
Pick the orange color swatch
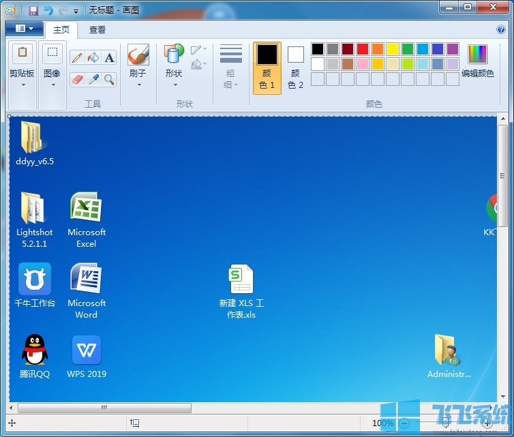coord(378,49)
